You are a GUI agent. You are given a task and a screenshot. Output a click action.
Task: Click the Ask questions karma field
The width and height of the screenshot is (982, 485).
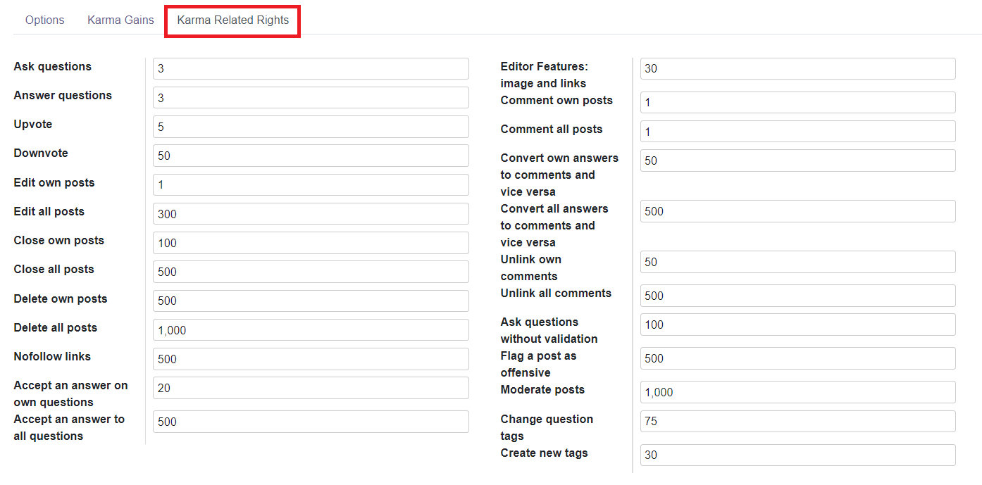(x=310, y=68)
